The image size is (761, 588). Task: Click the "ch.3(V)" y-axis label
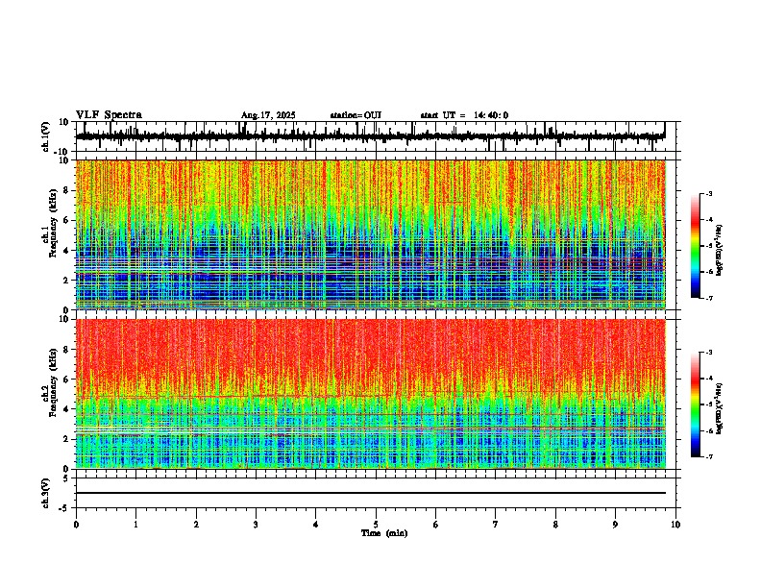click(x=46, y=493)
